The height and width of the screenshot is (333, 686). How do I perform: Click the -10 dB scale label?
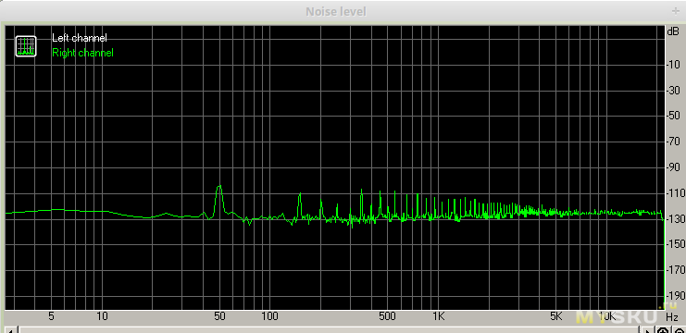[673, 64]
